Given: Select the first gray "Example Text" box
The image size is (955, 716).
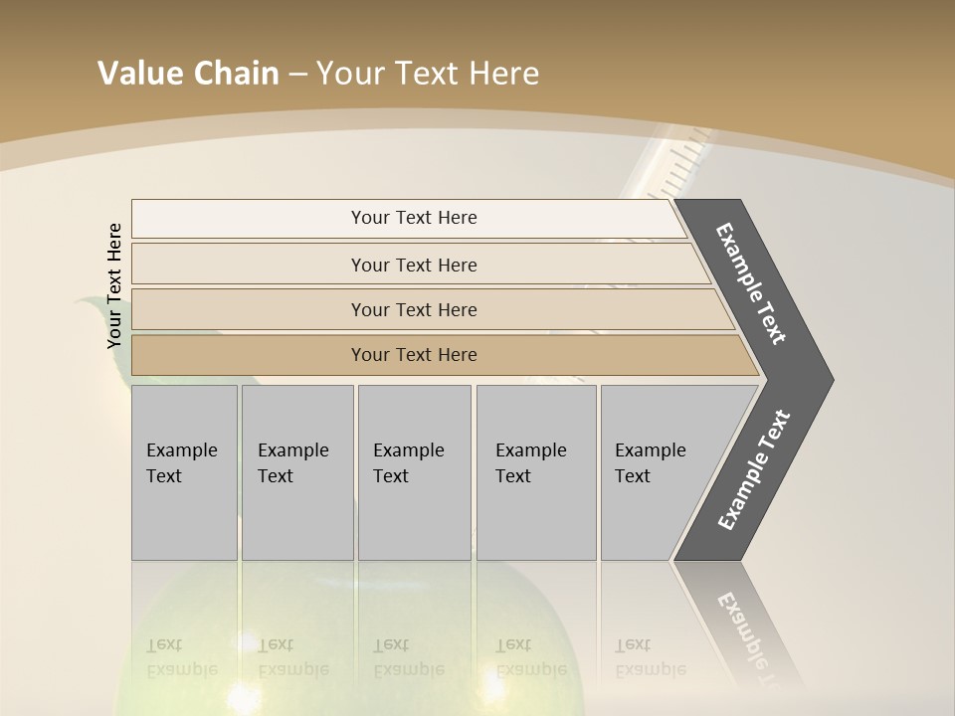Looking at the screenshot, I should pos(184,472).
